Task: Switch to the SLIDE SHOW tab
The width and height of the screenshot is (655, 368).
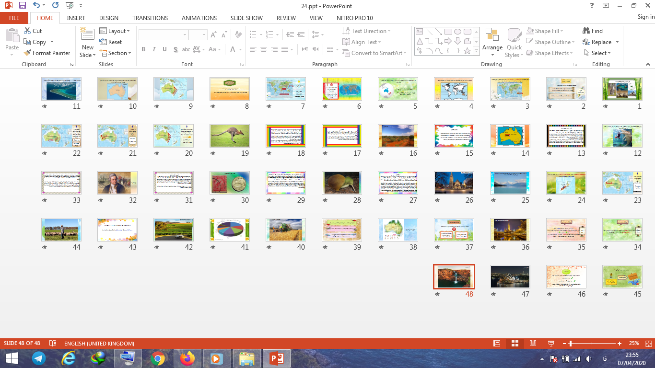Action: (246, 18)
